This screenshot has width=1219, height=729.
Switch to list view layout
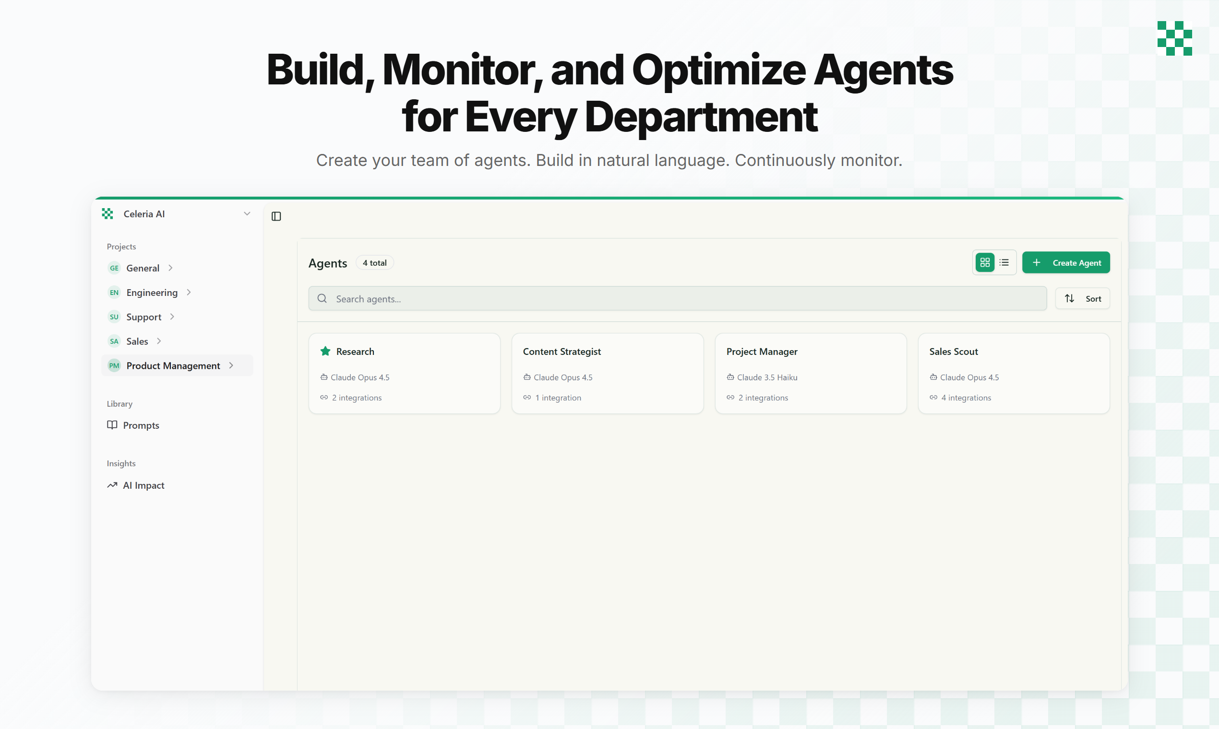pyautogui.click(x=1004, y=262)
